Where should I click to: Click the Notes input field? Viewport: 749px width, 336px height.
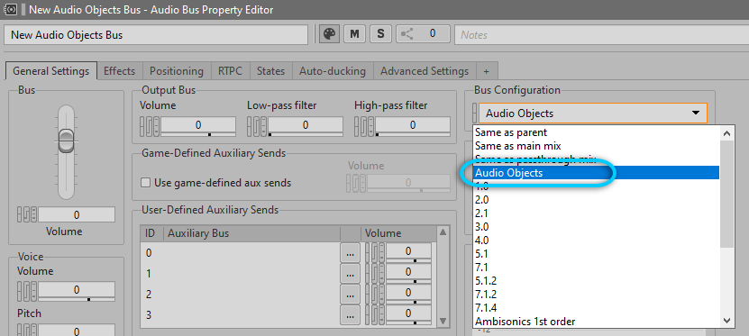601,34
